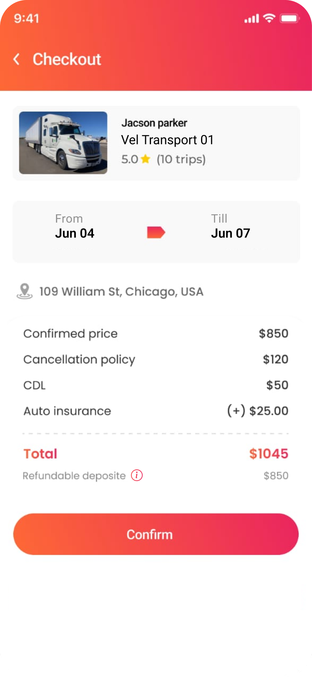Tap the cellular signal bars
Screen dimensions: 312x677
point(251,19)
